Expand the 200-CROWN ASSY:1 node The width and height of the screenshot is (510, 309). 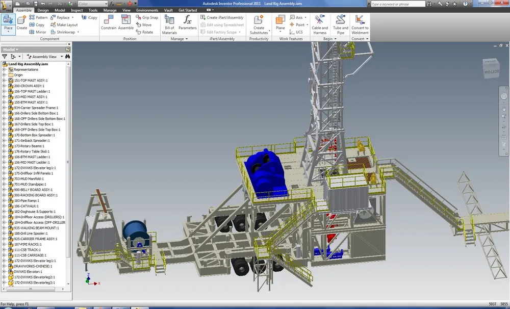pyautogui.click(x=4, y=86)
